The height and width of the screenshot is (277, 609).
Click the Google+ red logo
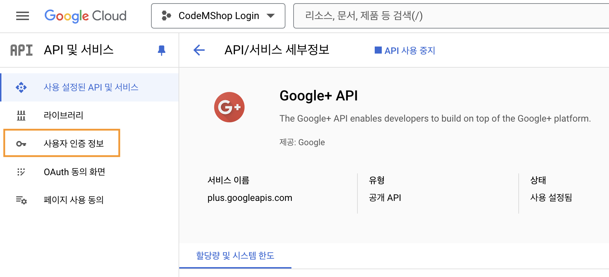tap(229, 107)
